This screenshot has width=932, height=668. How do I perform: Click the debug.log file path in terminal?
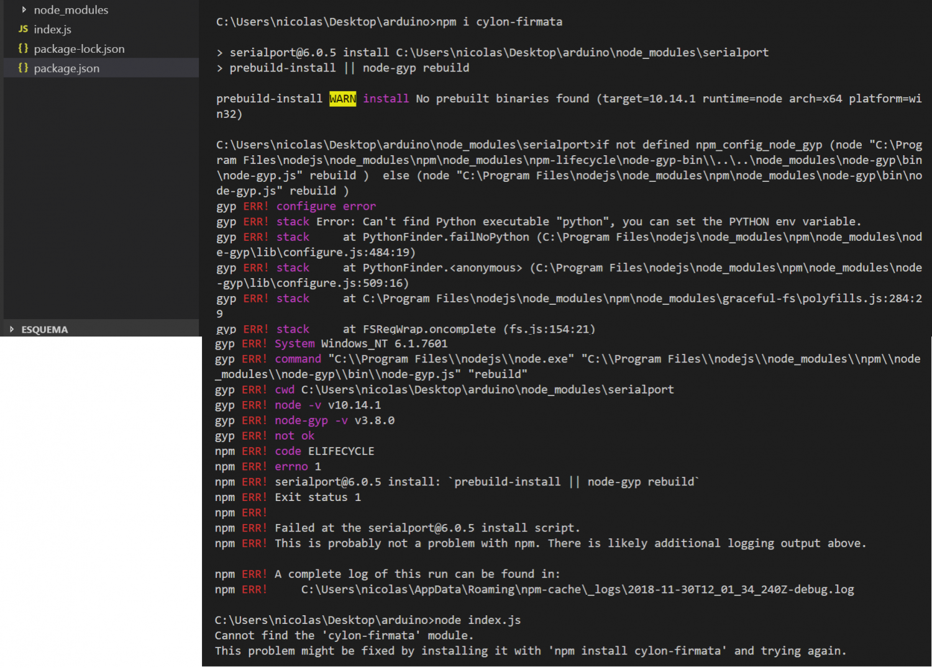tap(577, 589)
